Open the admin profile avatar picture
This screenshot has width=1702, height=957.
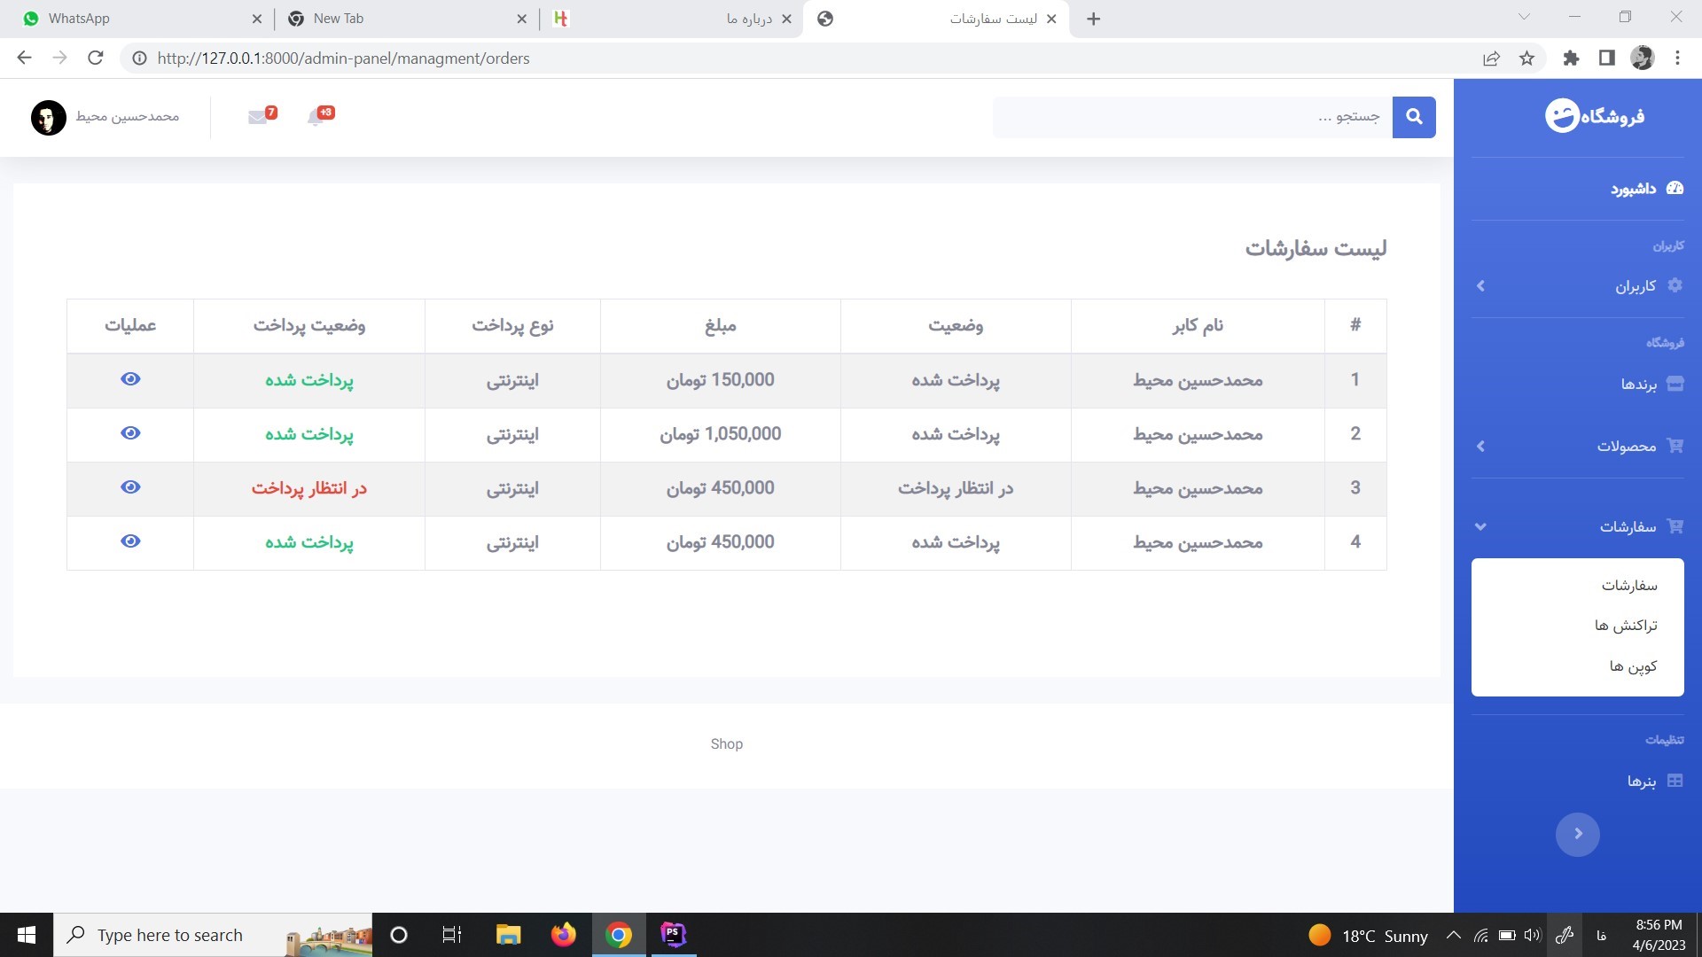pos(48,117)
